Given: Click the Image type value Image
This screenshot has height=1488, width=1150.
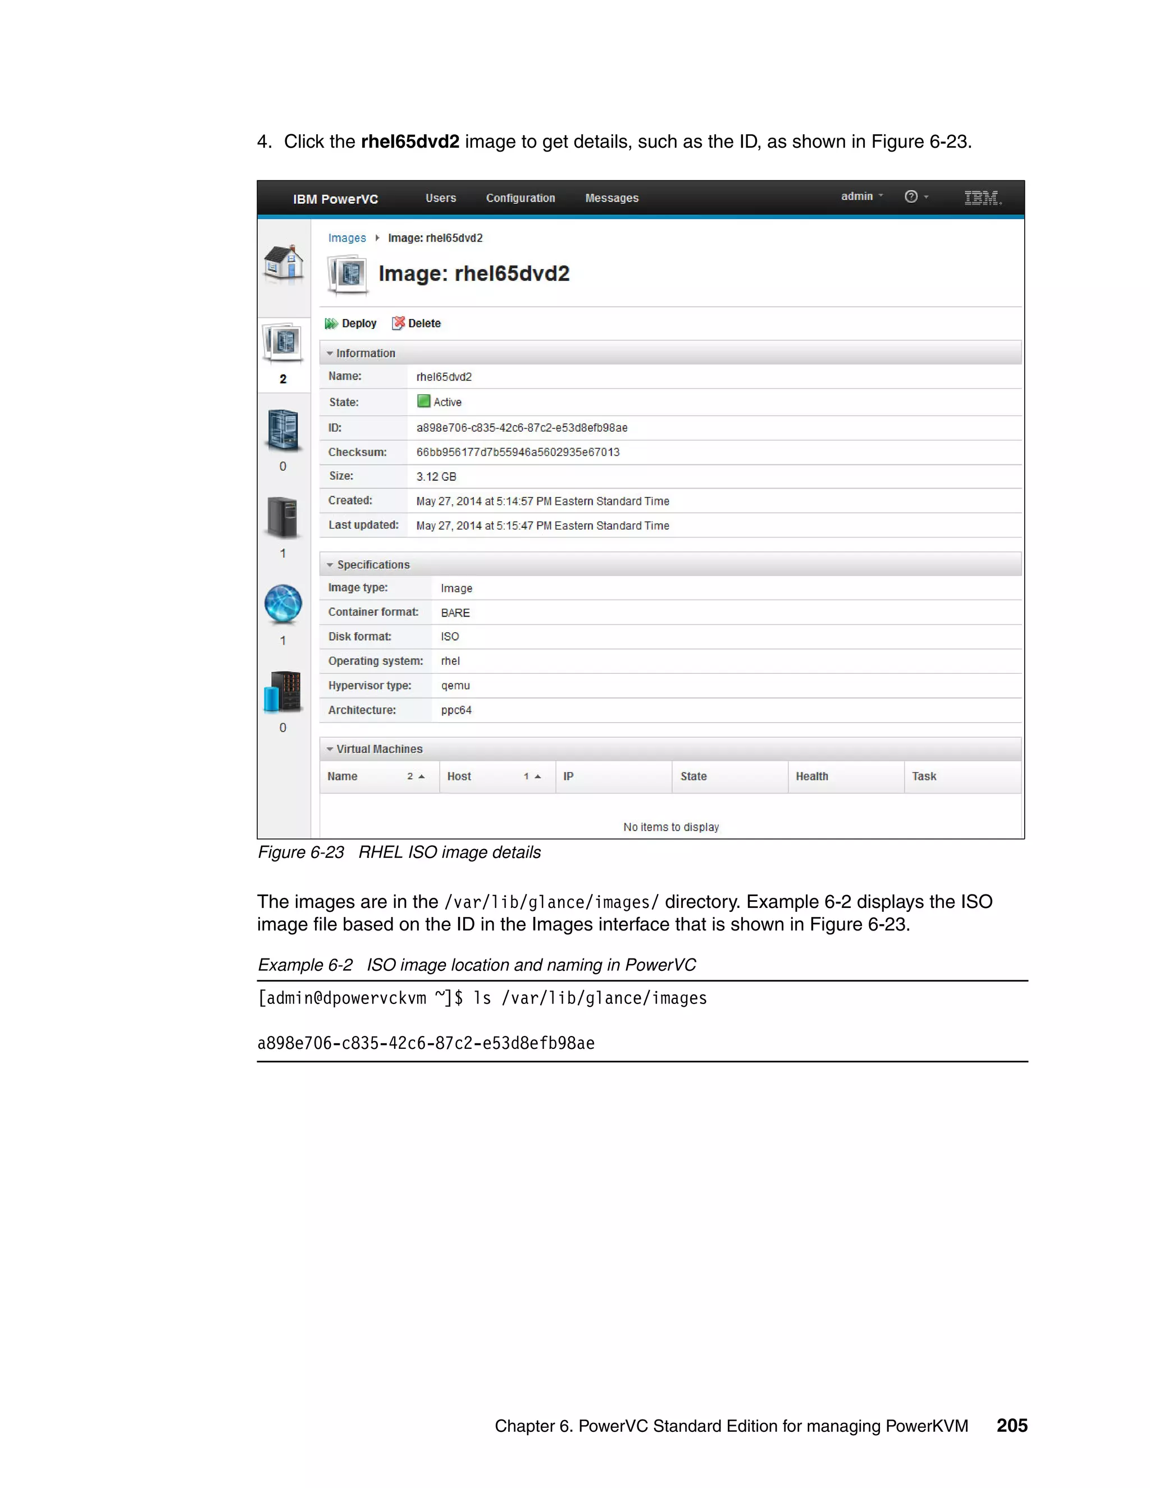Looking at the screenshot, I should pyautogui.click(x=457, y=588).
